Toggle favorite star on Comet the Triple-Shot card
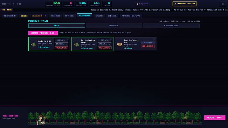This screenshot has height=128, width=228. (x=154, y=39)
